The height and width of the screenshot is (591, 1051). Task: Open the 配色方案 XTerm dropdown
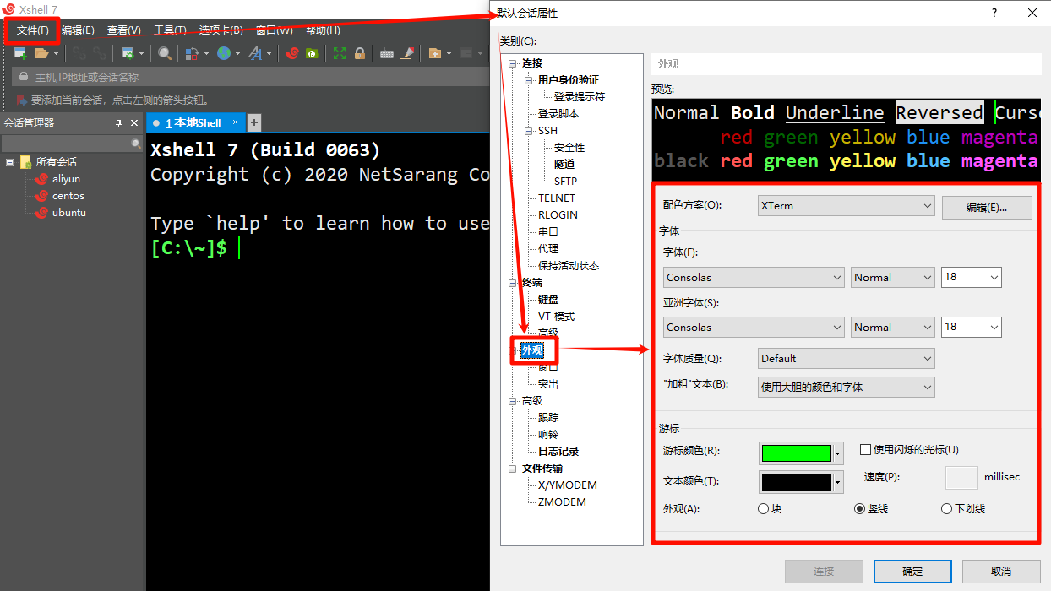(846, 205)
